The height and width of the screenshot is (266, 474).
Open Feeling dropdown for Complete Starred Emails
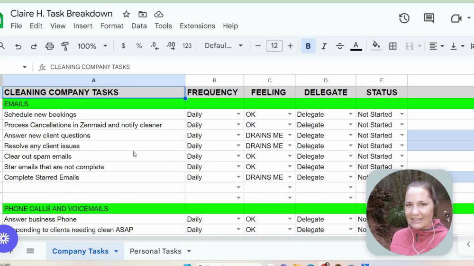[290, 177]
